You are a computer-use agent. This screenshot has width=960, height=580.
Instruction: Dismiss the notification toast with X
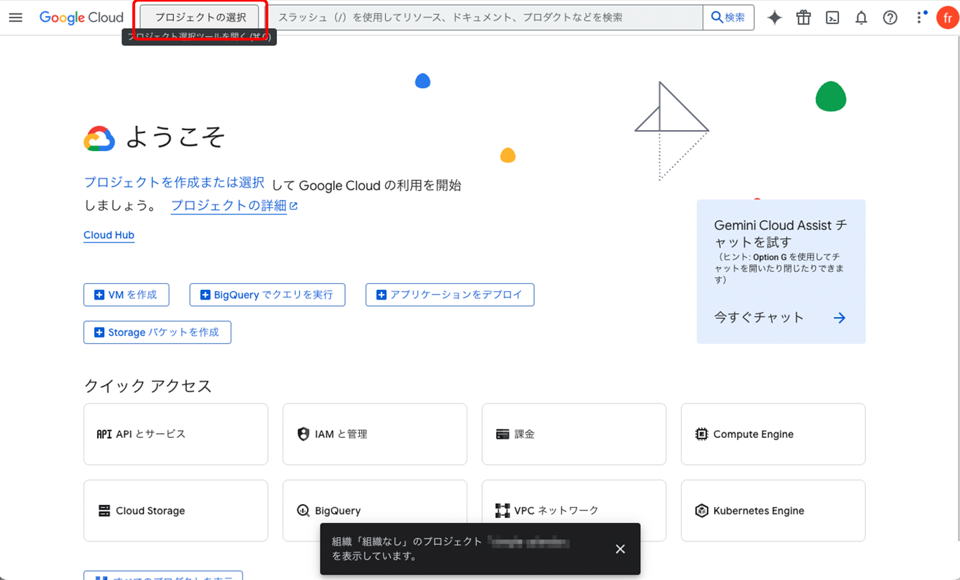pyautogui.click(x=620, y=549)
